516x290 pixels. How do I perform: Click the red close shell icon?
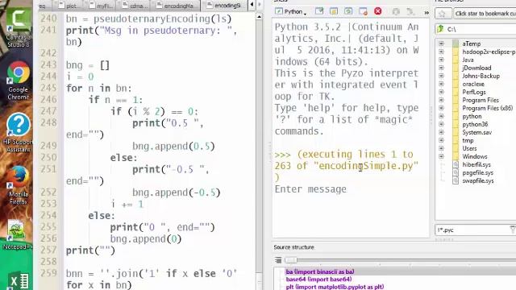(x=378, y=11)
